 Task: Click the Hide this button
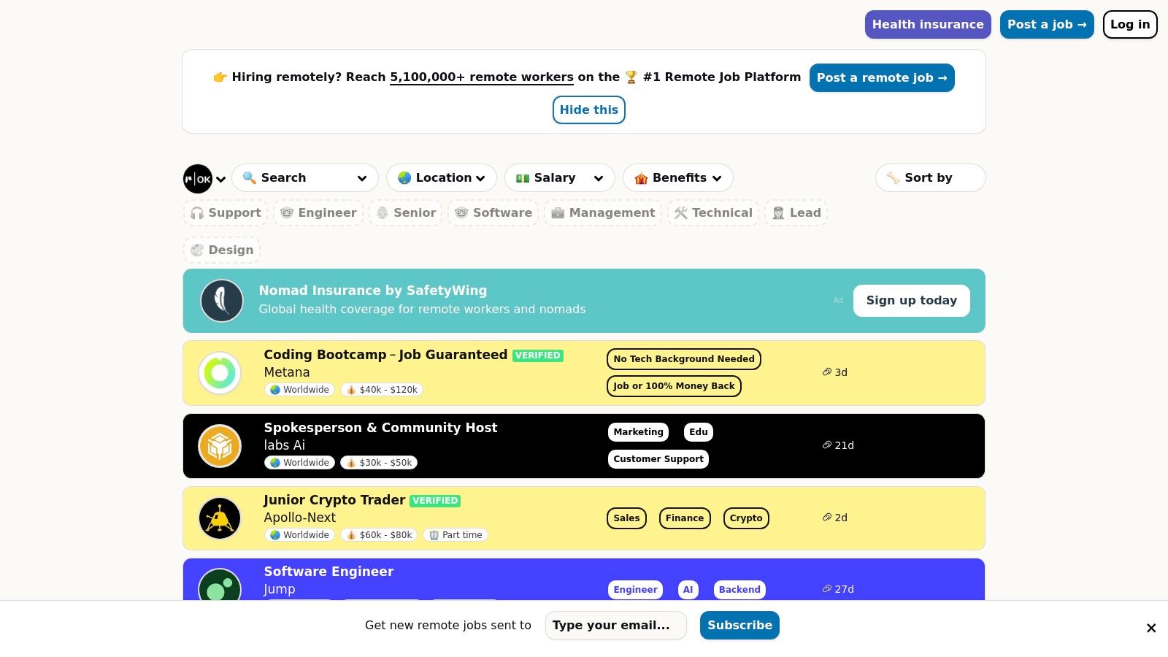point(589,110)
